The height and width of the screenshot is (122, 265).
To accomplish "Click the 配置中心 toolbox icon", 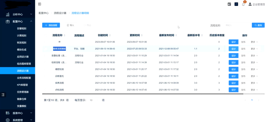I will pos(8,21).
